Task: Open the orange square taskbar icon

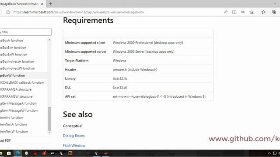Action: point(70,153)
